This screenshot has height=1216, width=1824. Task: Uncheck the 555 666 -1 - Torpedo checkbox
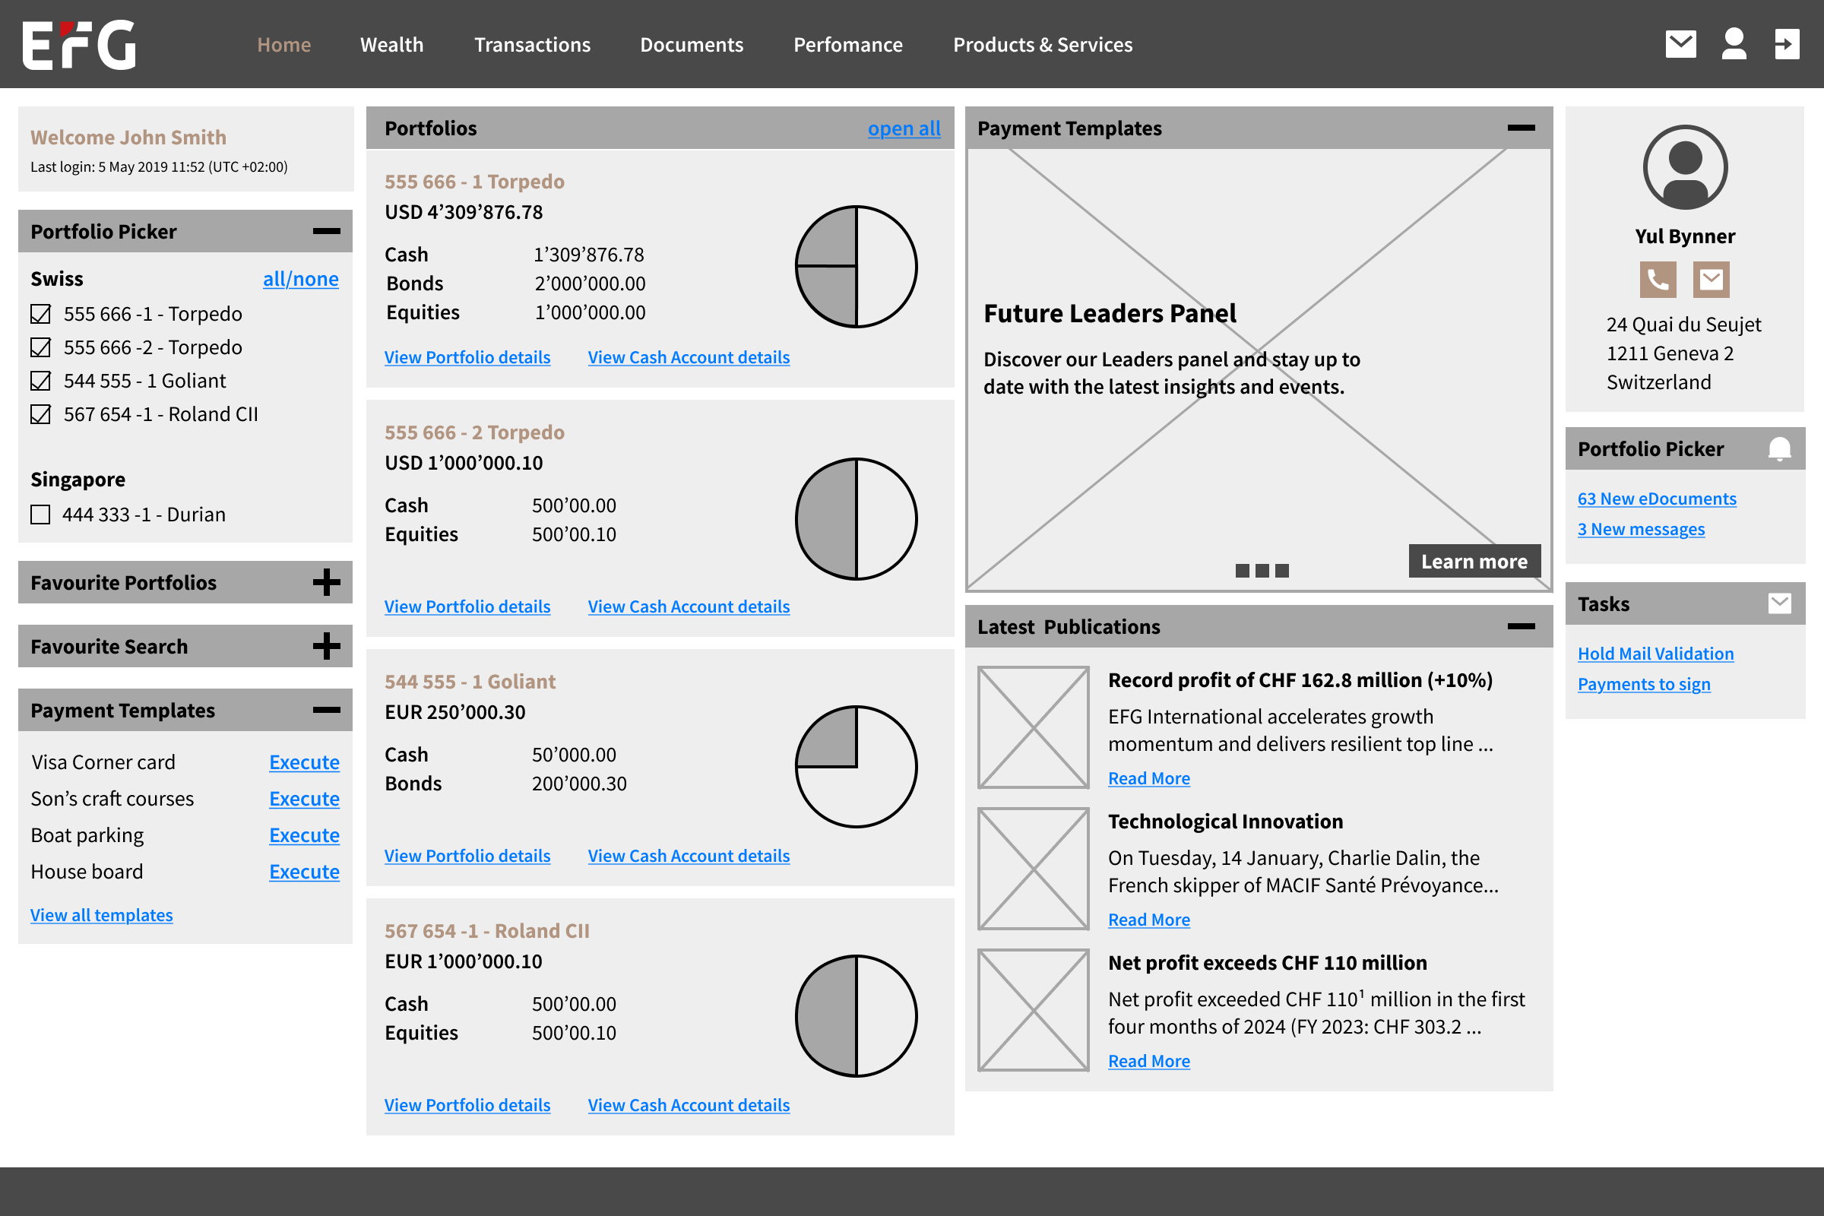point(40,314)
